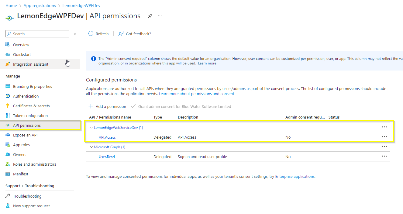Viewport: 403px width, 214px height.
Task: Open ellipsis menu for API.Access row
Action: pos(384,137)
